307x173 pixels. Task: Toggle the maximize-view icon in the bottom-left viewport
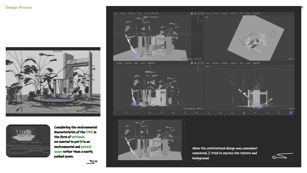coord(202,63)
